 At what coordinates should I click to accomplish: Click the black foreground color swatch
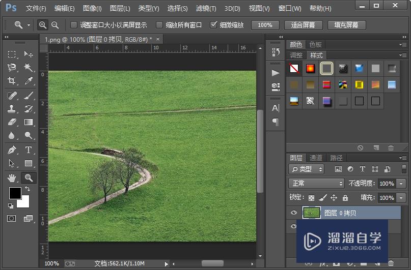(x=15, y=194)
